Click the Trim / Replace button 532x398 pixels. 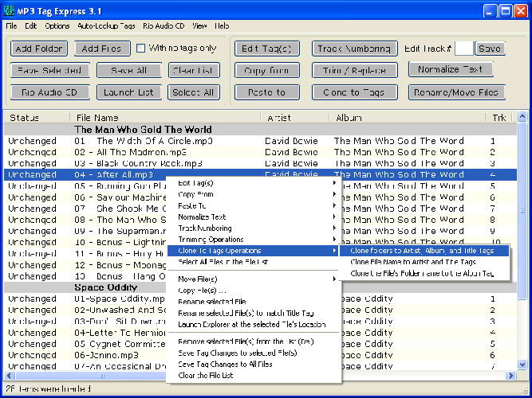(355, 71)
